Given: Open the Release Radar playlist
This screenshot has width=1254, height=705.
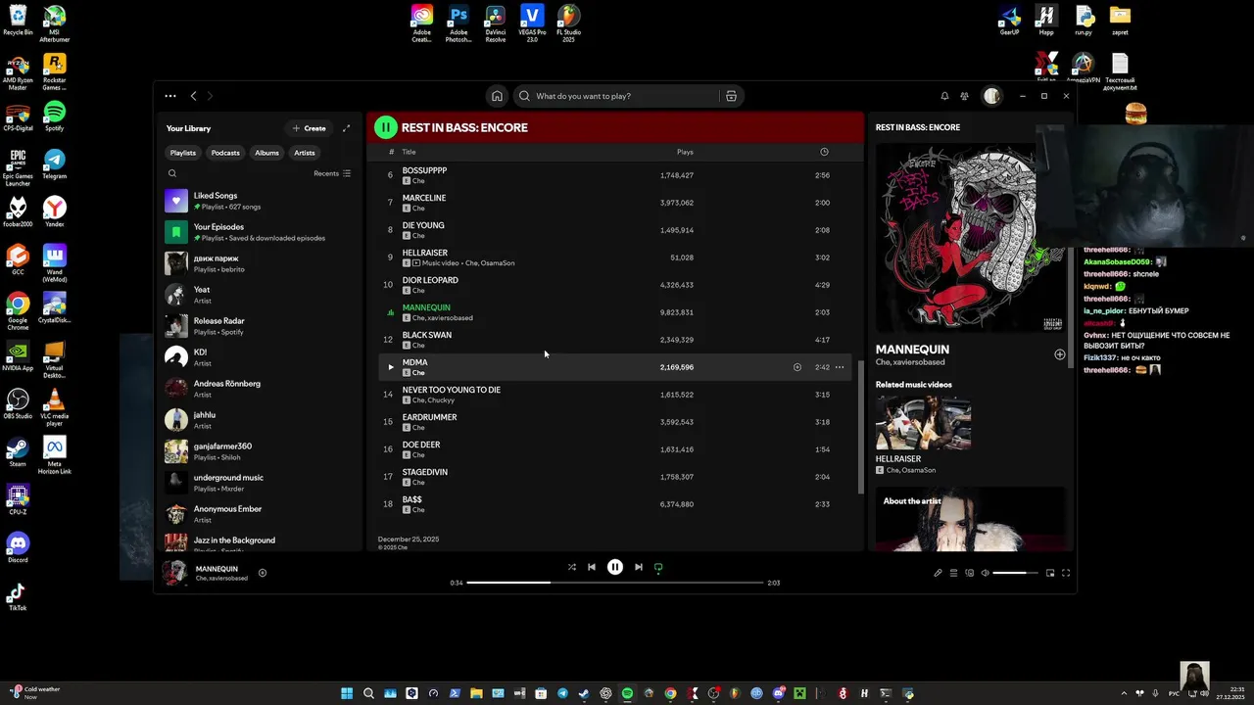Looking at the screenshot, I should tap(261, 326).
